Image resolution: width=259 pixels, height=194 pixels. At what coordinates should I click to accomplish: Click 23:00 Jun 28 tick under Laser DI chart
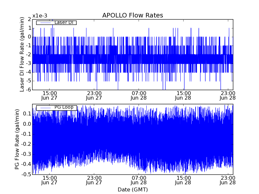228,95
